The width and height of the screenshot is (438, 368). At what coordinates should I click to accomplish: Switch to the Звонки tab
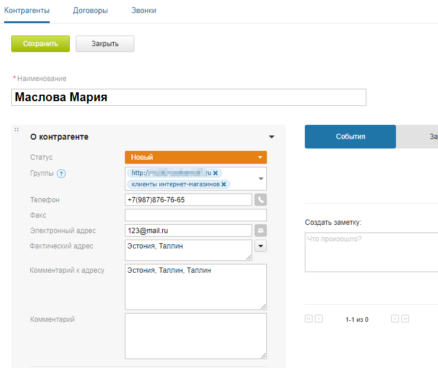[x=144, y=11]
